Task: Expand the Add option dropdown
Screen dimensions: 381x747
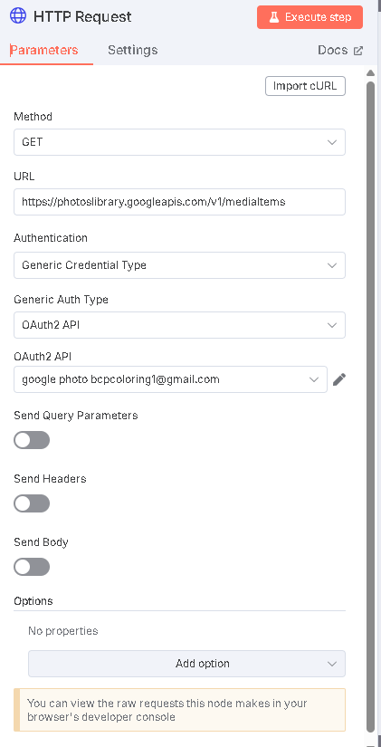Action: 186,664
